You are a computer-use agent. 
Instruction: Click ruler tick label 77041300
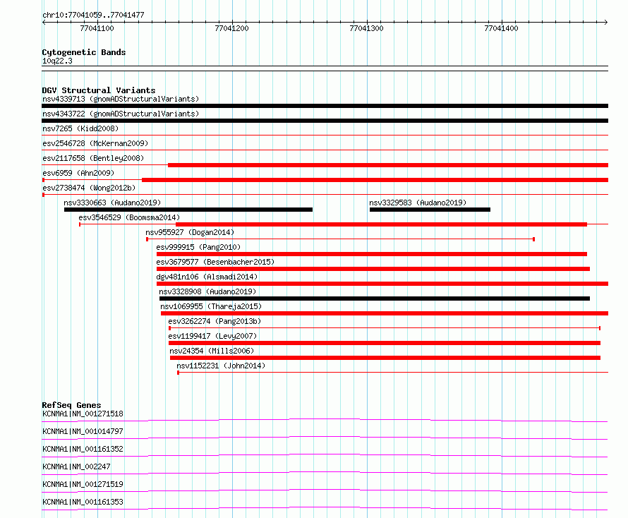366,28
